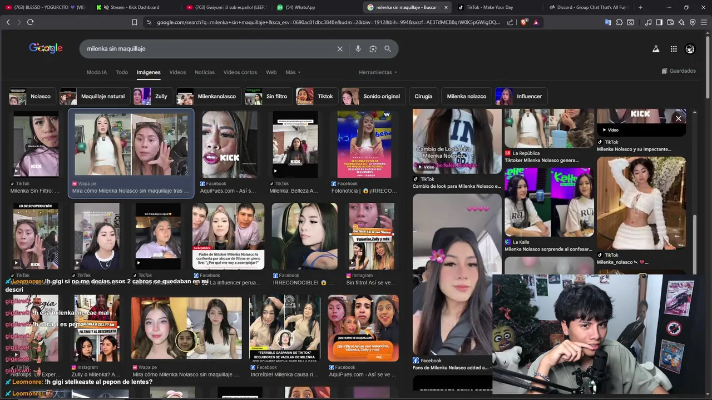Select the Todo search tab
This screenshot has width=712, height=400.
(x=122, y=72)
